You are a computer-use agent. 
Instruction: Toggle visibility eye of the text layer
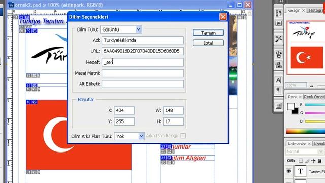[289, 171]
